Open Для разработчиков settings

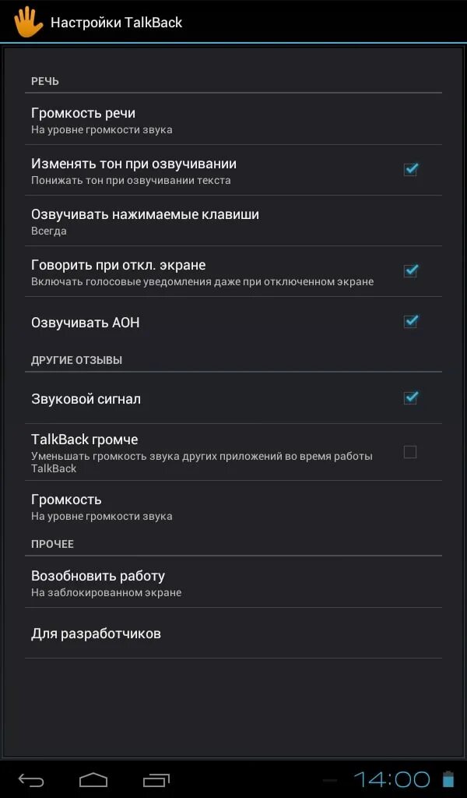[233, 633]
